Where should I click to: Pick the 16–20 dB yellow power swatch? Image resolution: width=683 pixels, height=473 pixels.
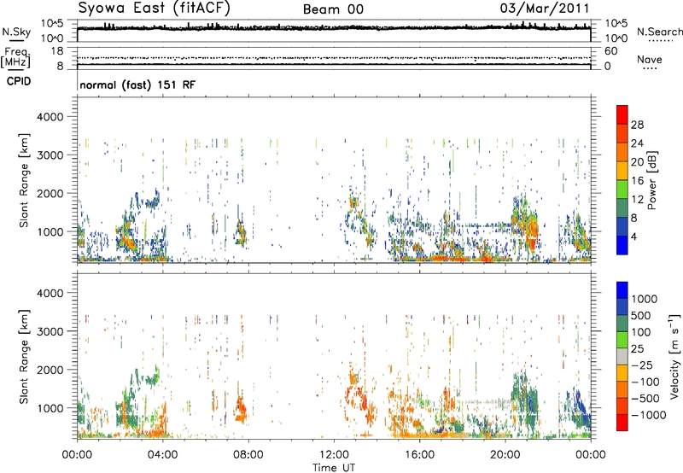tap(622, 171)
